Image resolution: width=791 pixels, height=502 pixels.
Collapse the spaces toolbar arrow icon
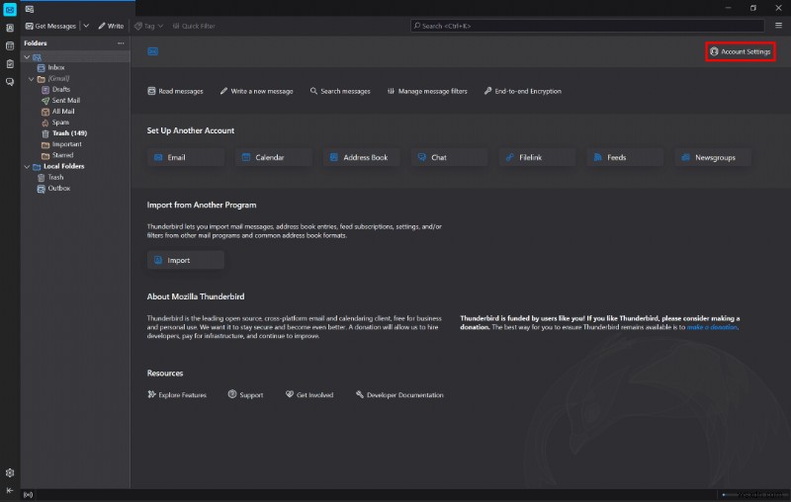point(10,490)
